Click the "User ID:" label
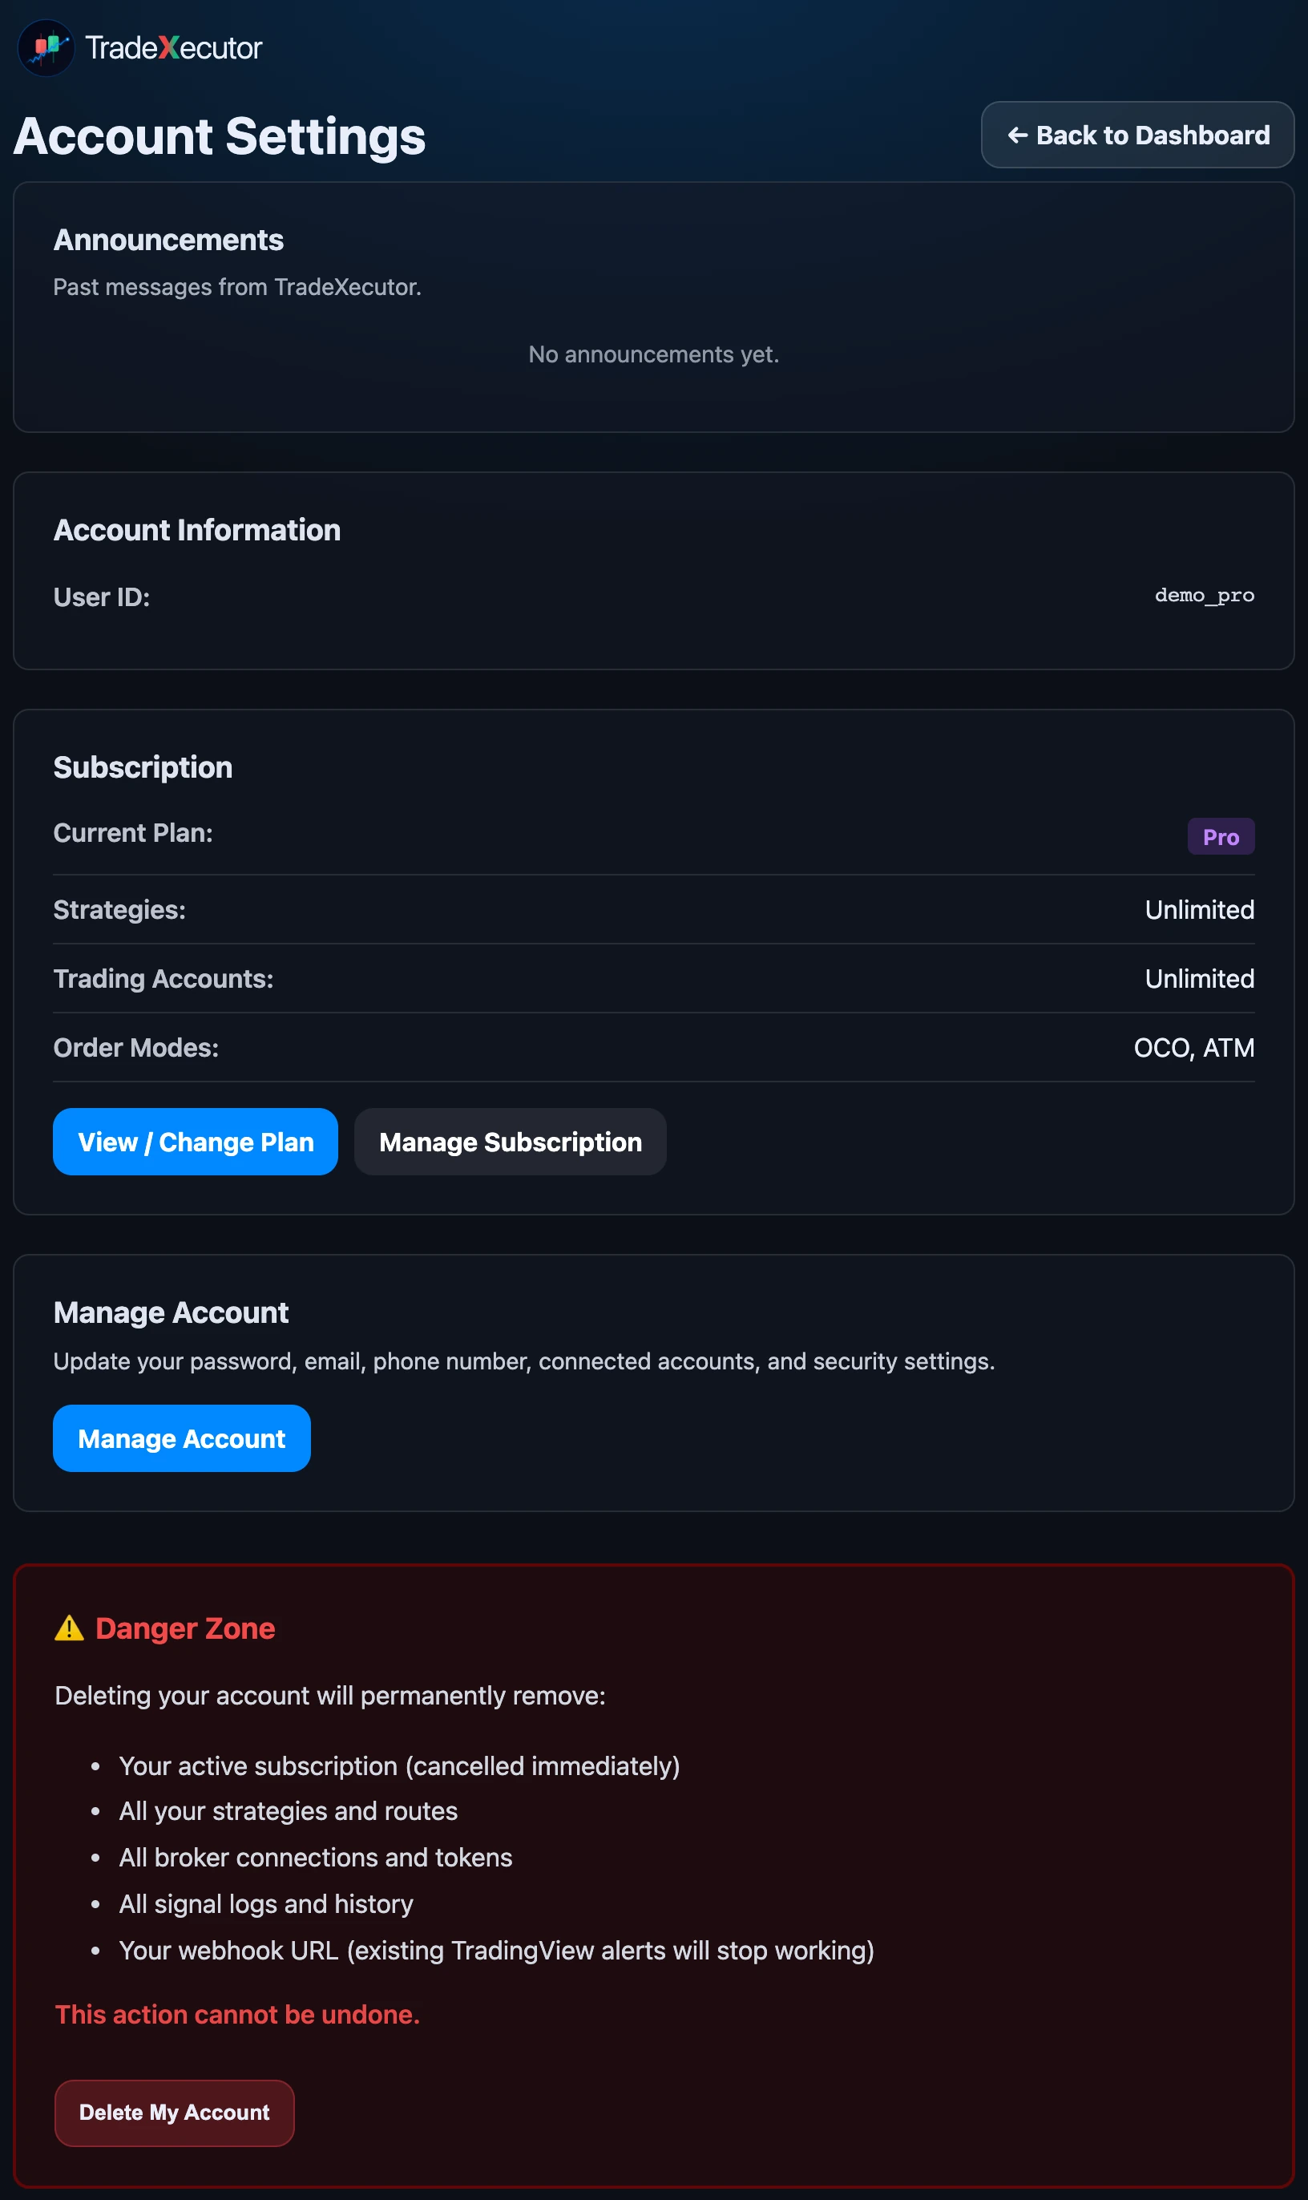Image resolution: width=1308 pixels, height=2200 pixels. 101,597
